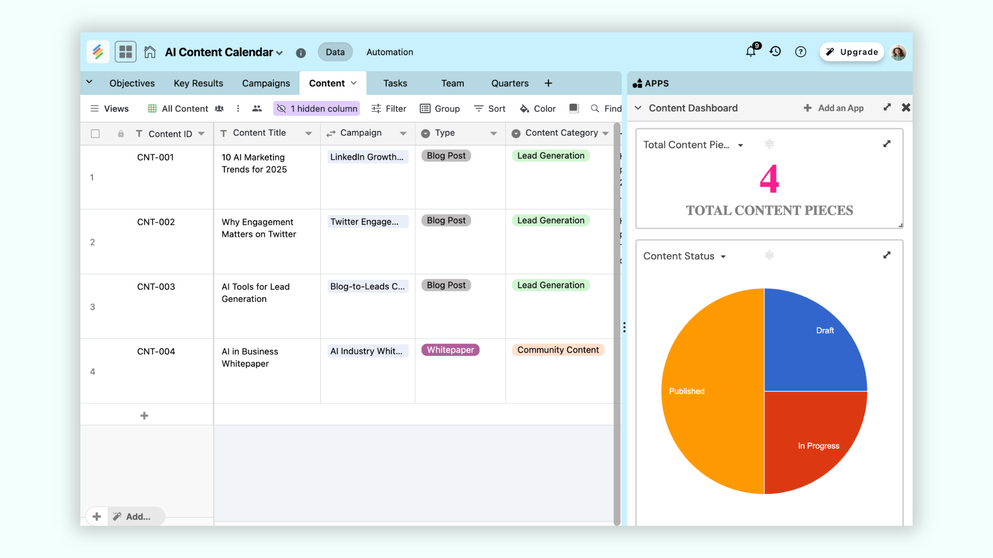Open the Content tab dropdown
The image size is (993, 558).
pos(354,83)
